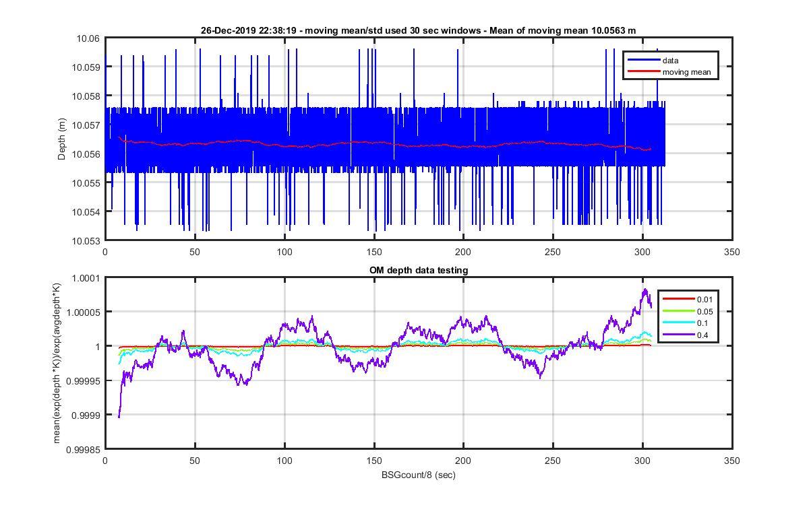Click the 'moving mean' legend label

point(686,71)
